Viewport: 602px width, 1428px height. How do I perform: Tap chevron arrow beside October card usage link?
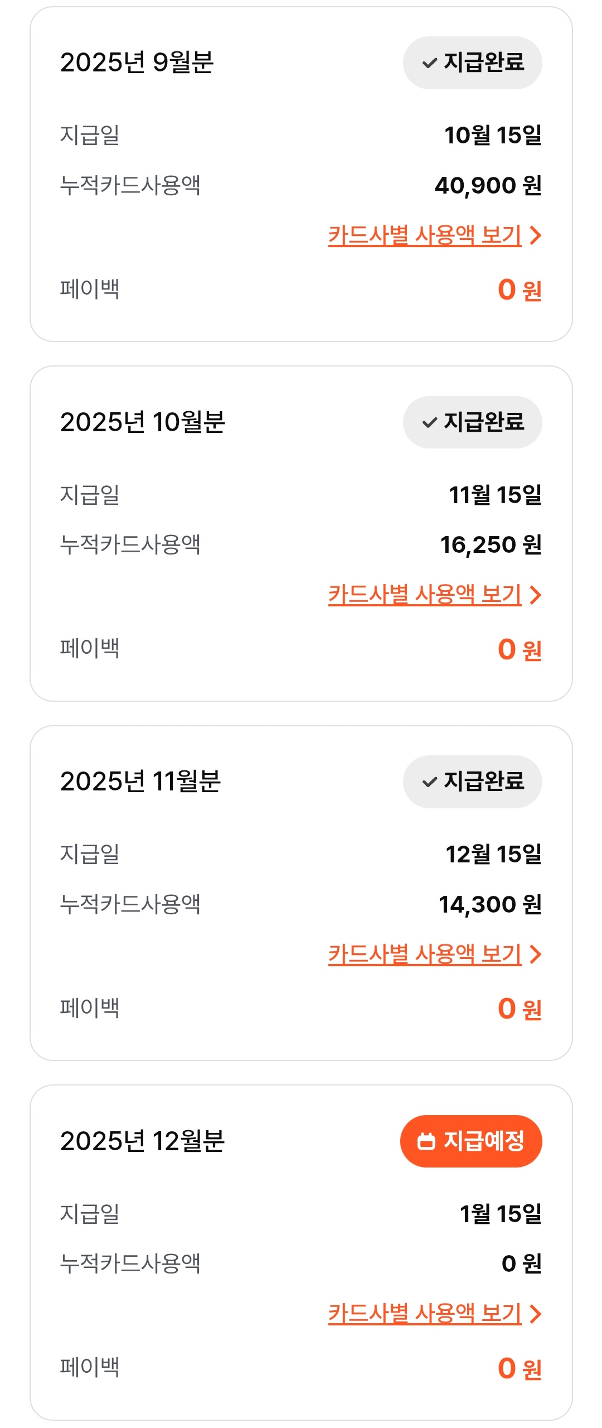535,595
